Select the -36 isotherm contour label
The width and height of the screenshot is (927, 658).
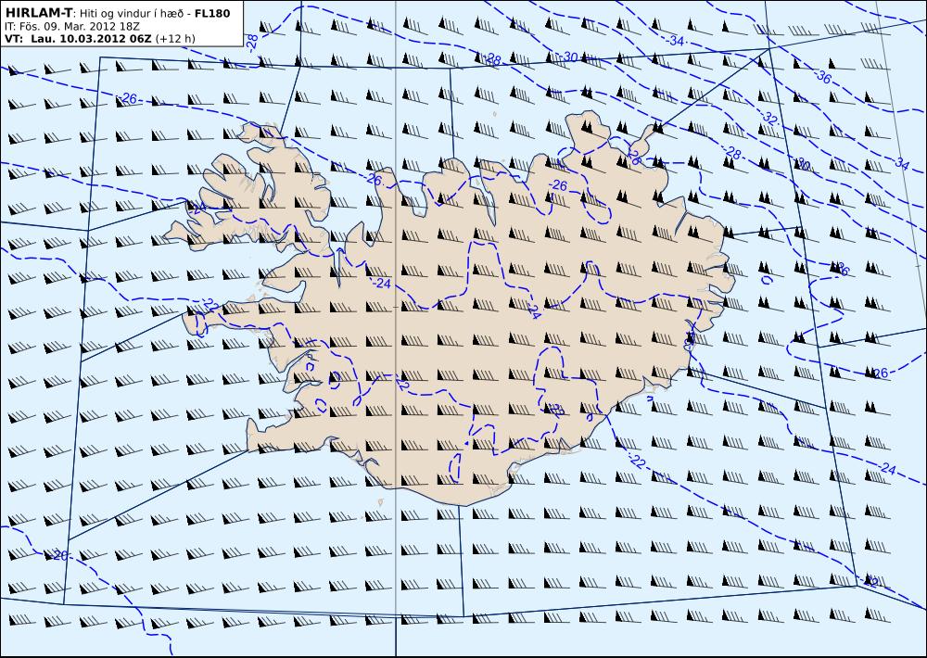point(823,76)
